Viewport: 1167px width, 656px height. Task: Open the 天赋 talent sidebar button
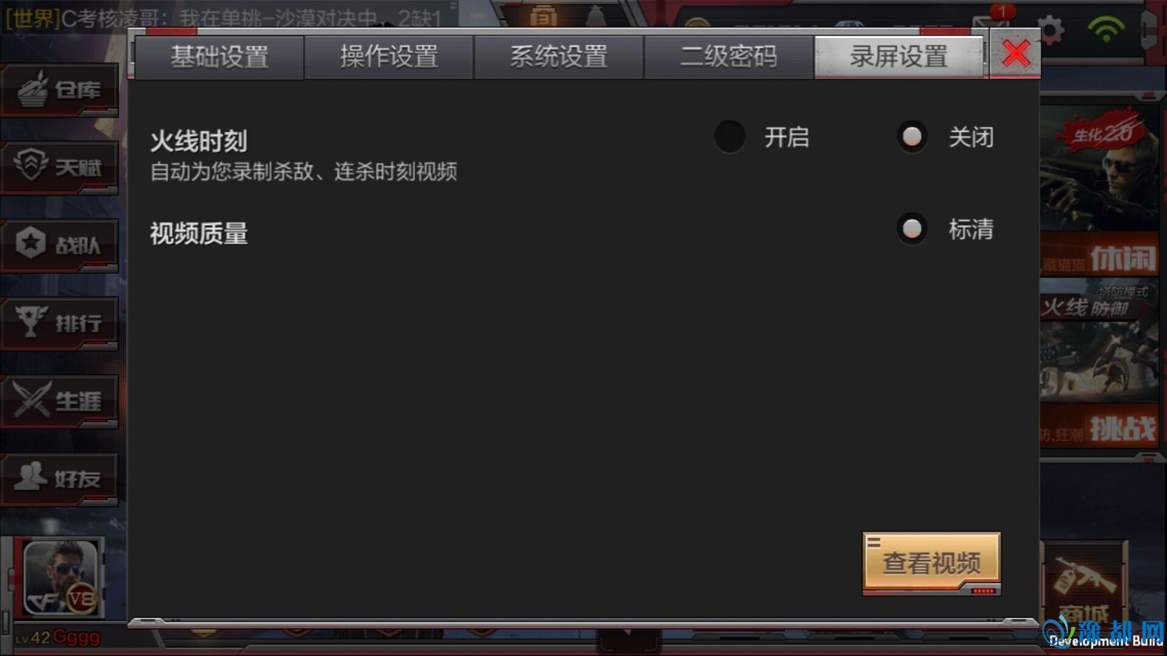pos(59,168)
